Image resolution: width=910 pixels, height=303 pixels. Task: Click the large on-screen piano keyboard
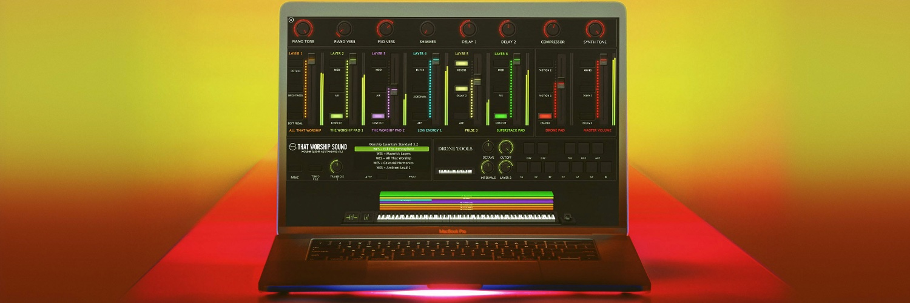467,217
